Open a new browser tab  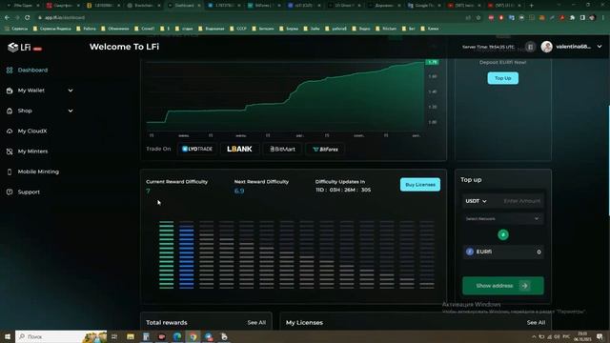(532, 6)
